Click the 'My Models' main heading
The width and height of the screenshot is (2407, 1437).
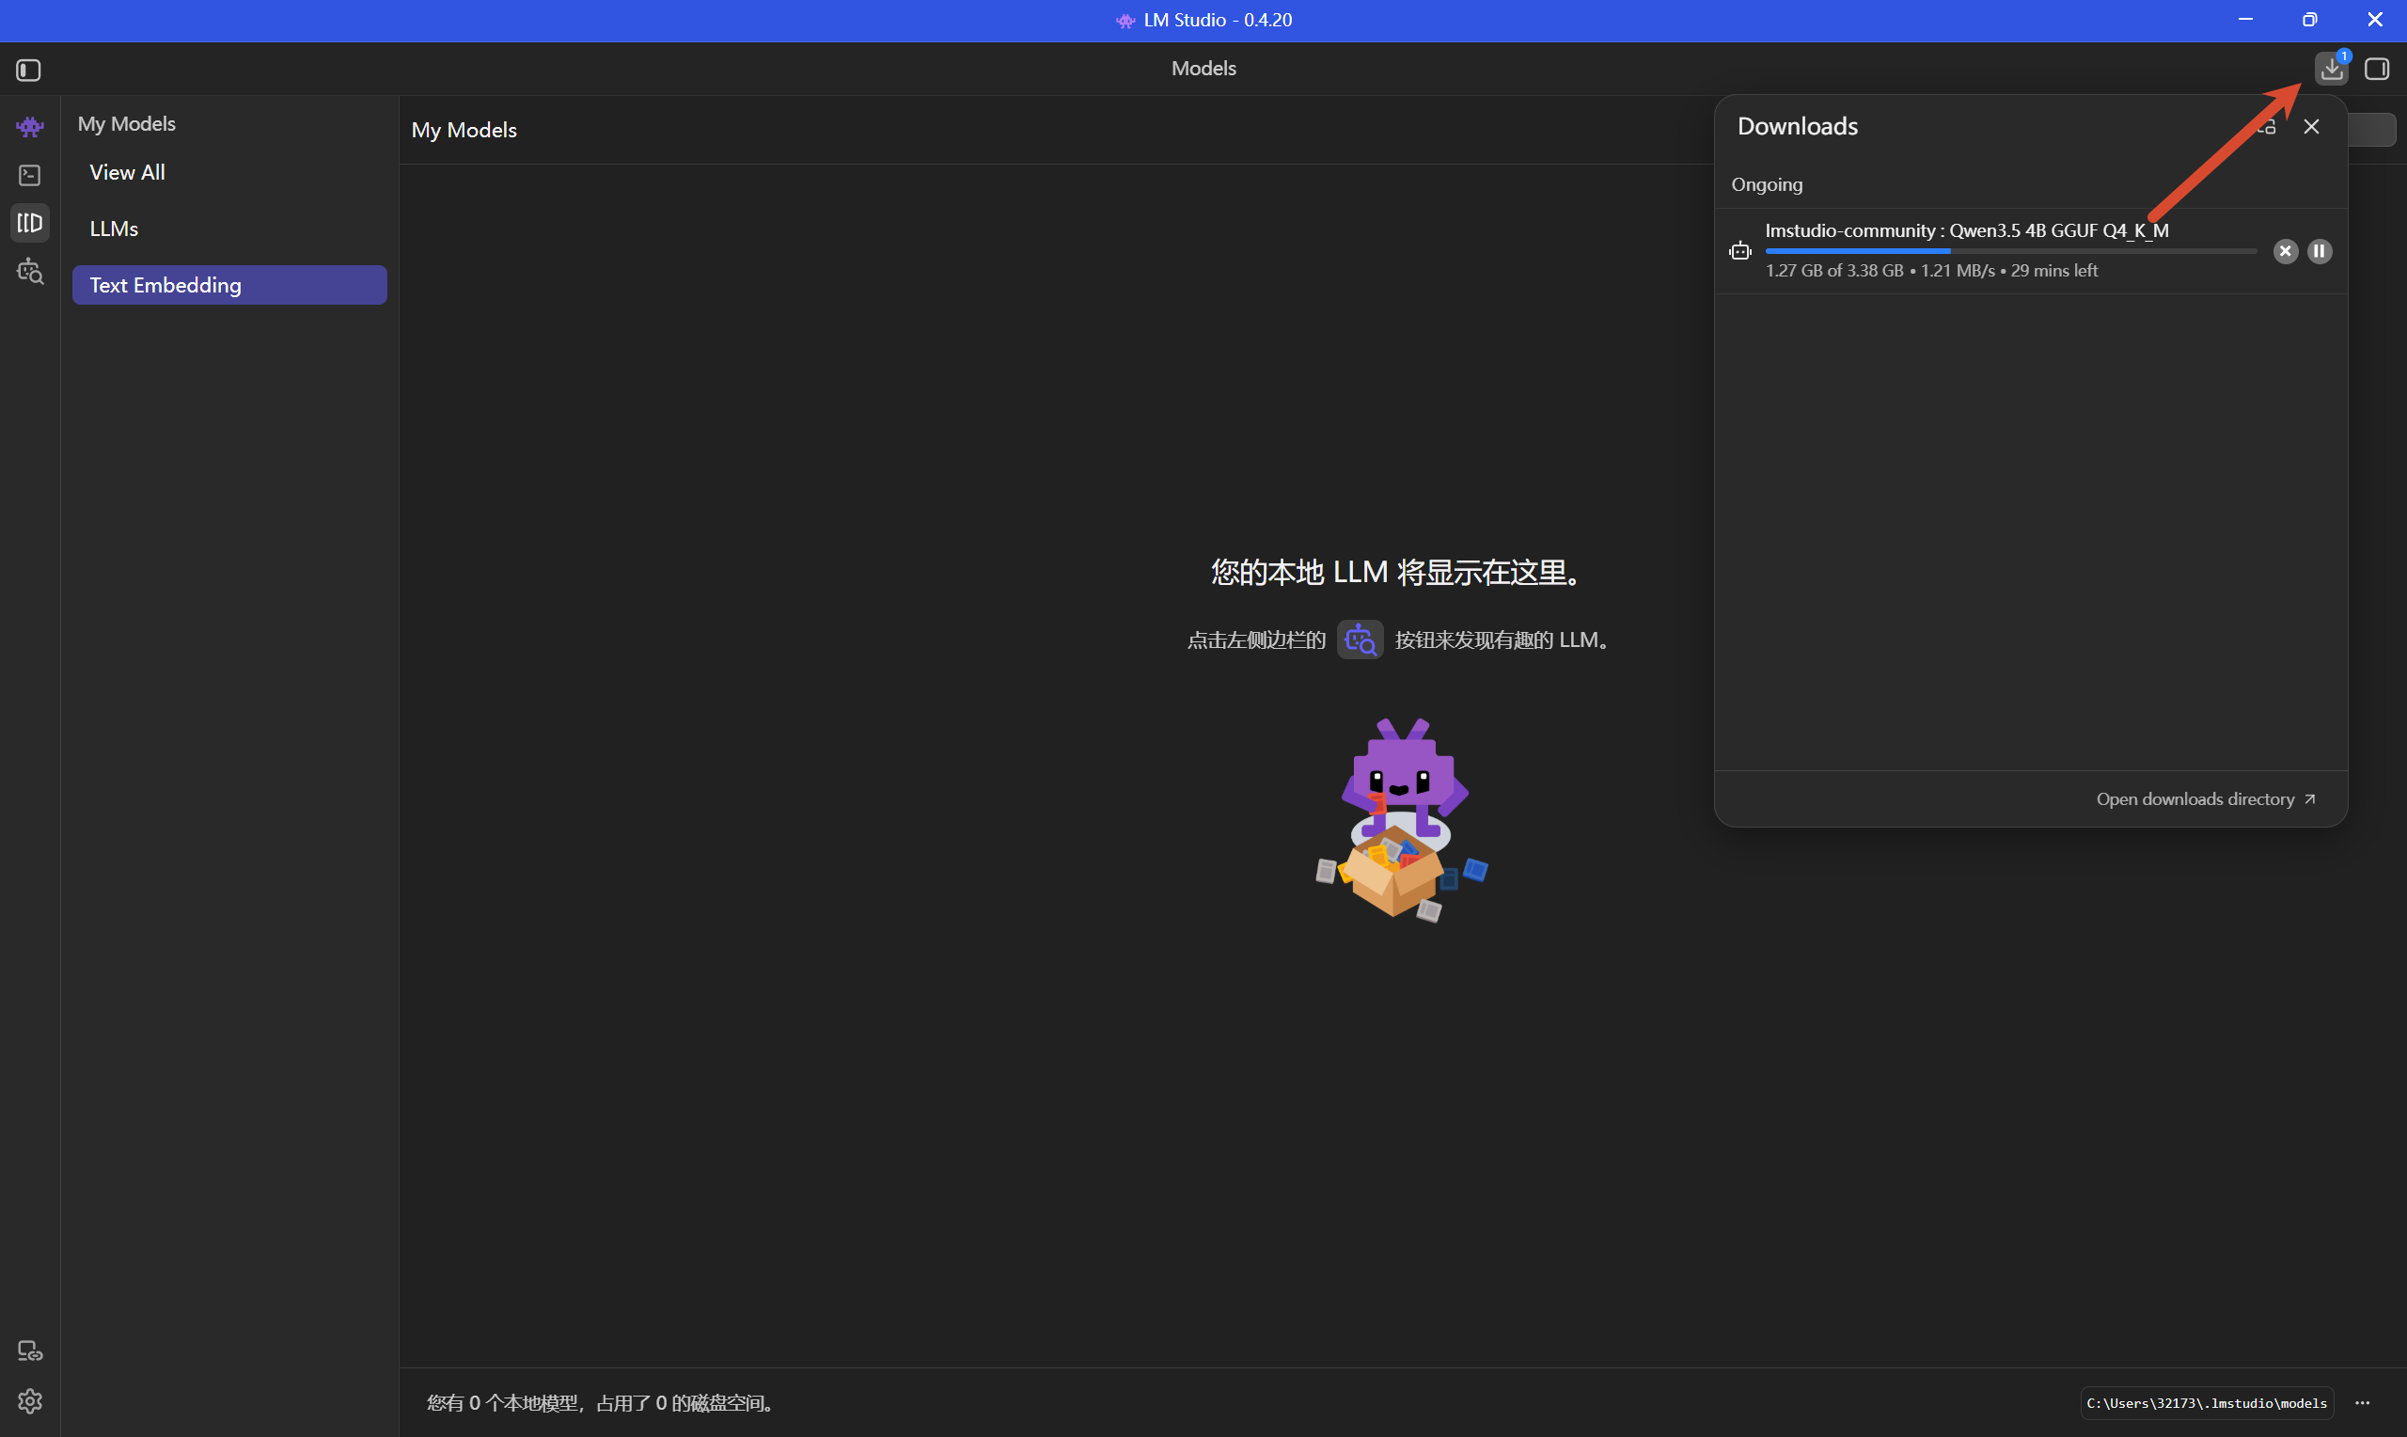tap(464, 130)
